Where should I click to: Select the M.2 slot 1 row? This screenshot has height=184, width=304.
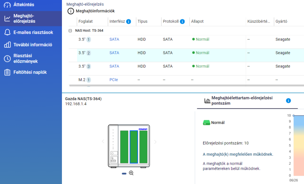pos(187,80)
